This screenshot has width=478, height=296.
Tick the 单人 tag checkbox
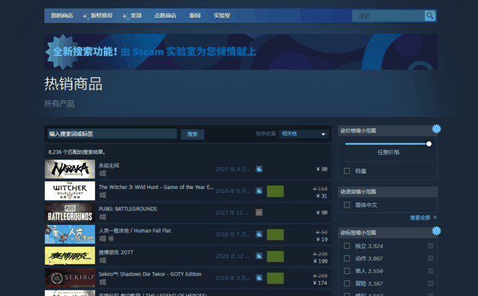(x=347, y=271)
